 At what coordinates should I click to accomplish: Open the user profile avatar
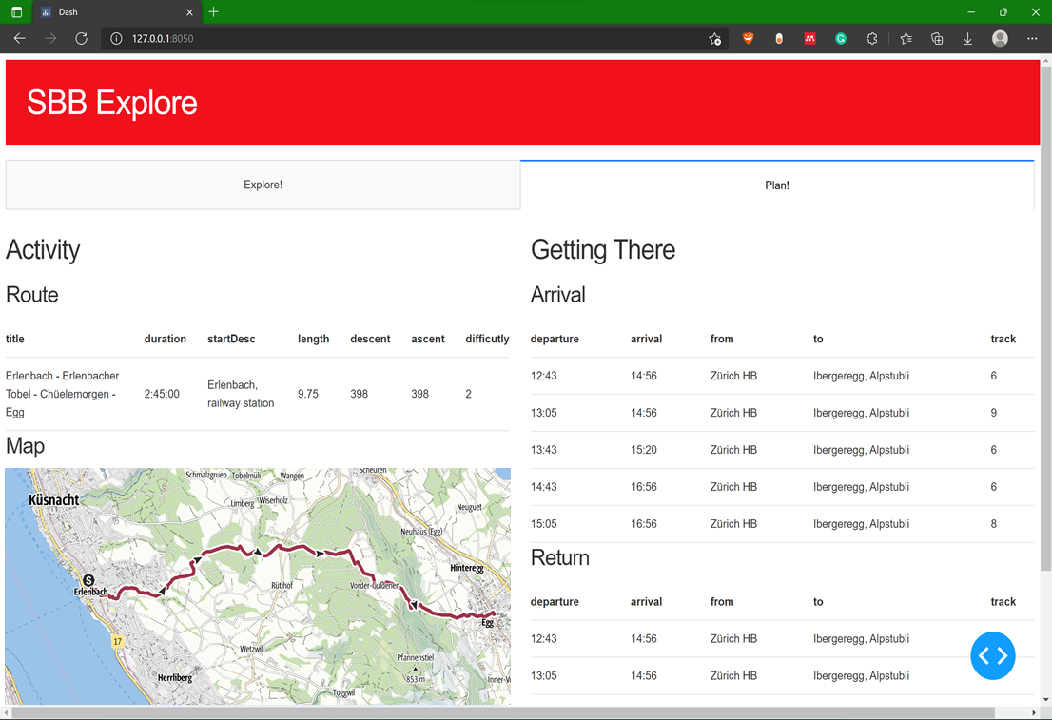tap(1000, 38)
